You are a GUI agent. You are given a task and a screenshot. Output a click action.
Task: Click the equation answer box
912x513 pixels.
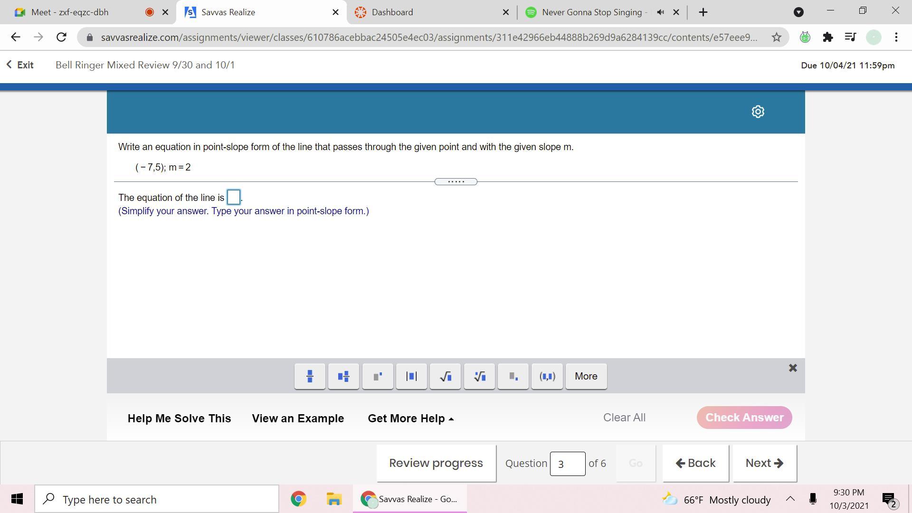click(x=234, y=197)
